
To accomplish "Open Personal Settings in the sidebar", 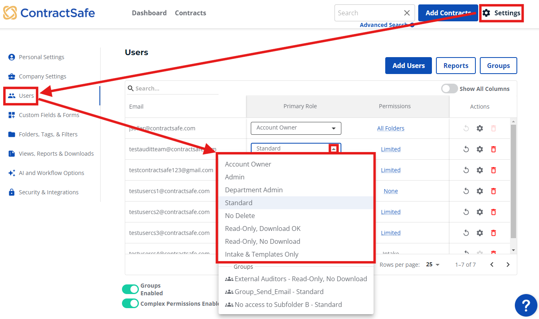I will coord(41,57).
